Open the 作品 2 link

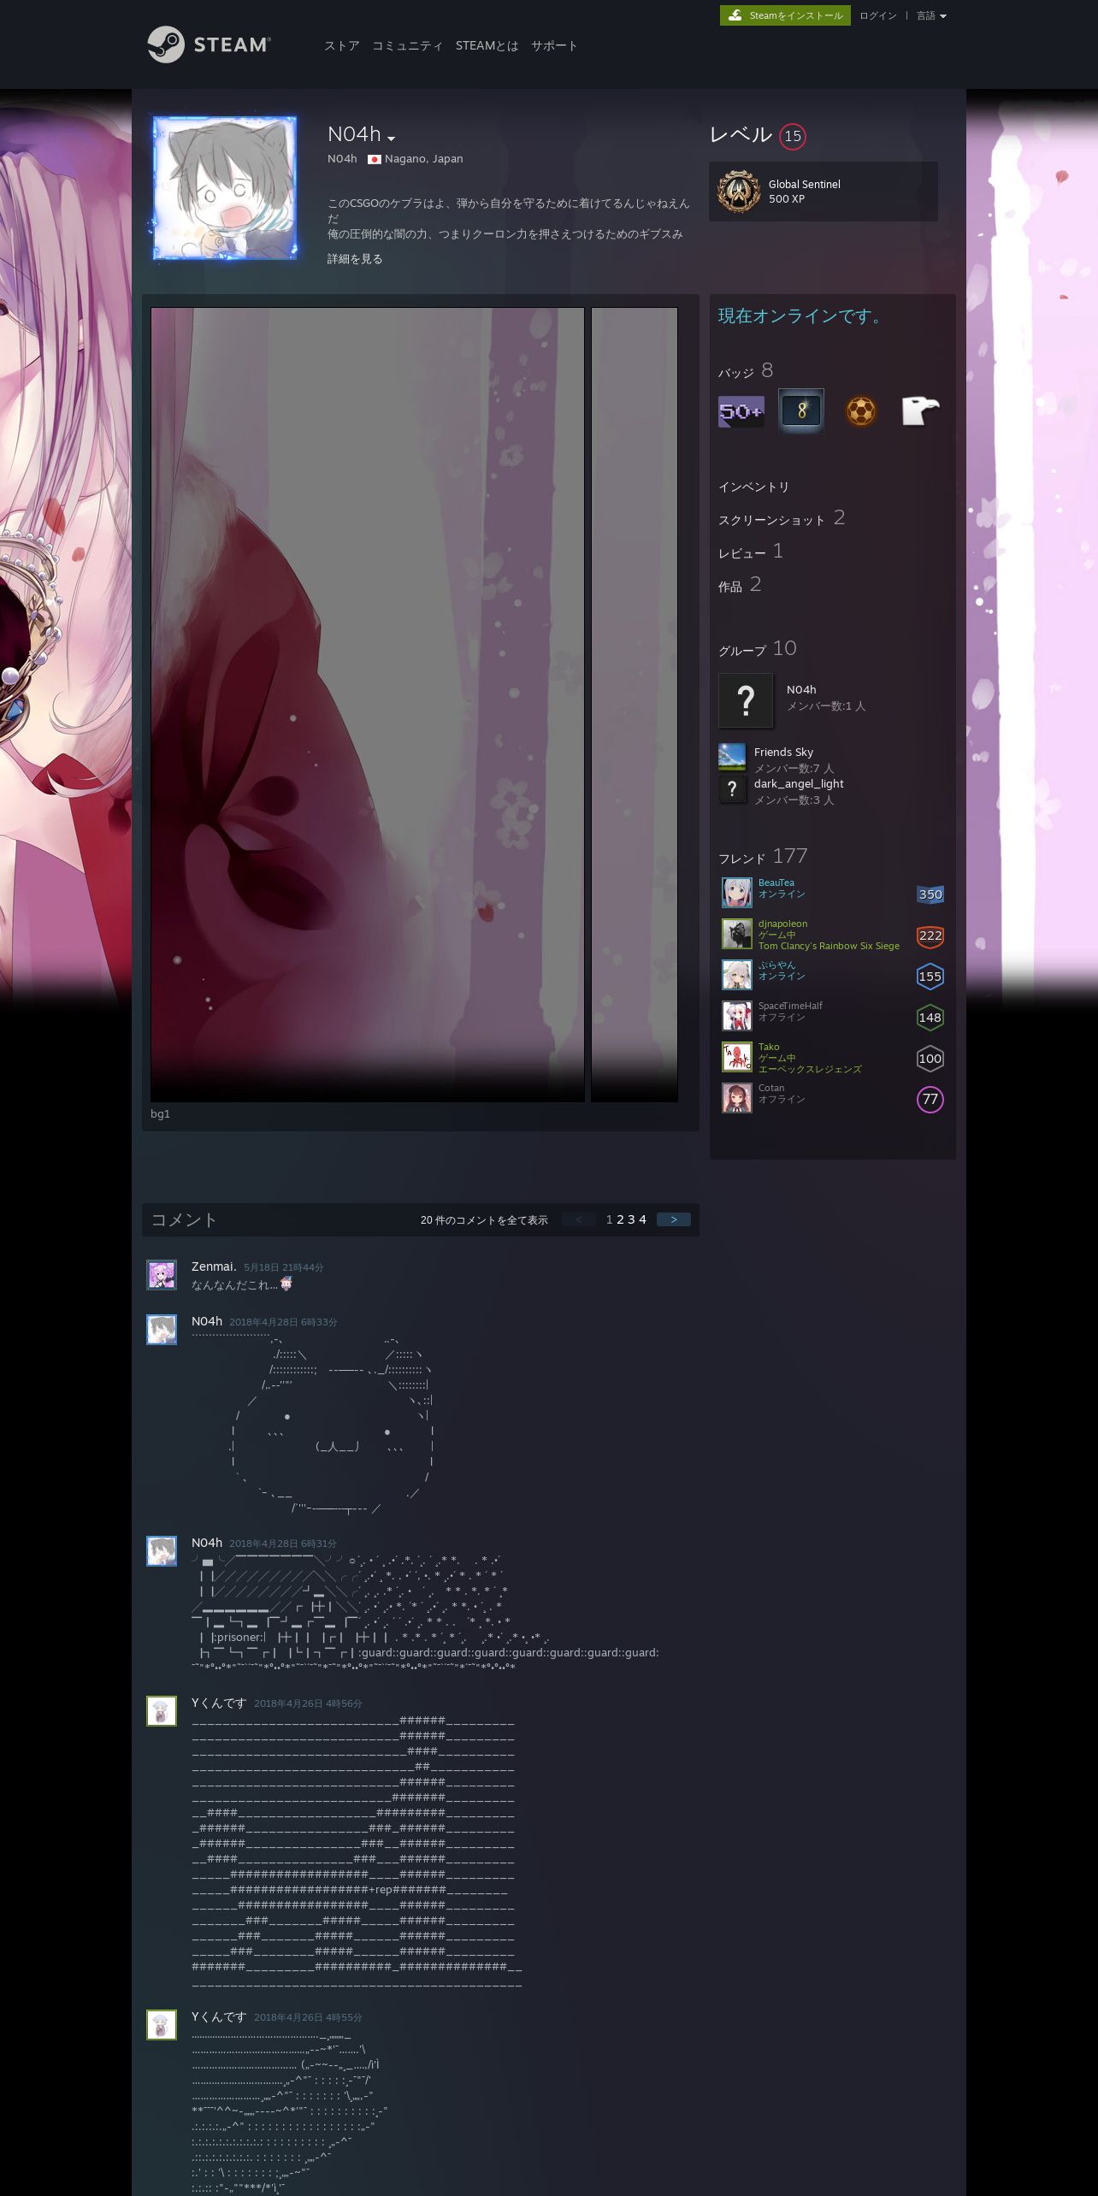click(x=740, y=585)
